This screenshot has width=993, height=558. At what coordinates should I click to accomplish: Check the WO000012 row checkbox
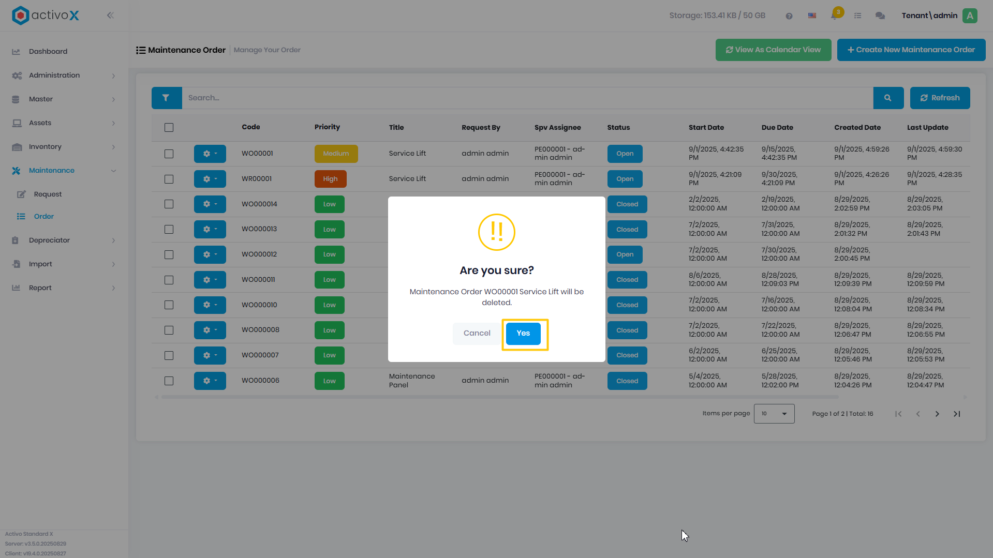tap(169, 255)
